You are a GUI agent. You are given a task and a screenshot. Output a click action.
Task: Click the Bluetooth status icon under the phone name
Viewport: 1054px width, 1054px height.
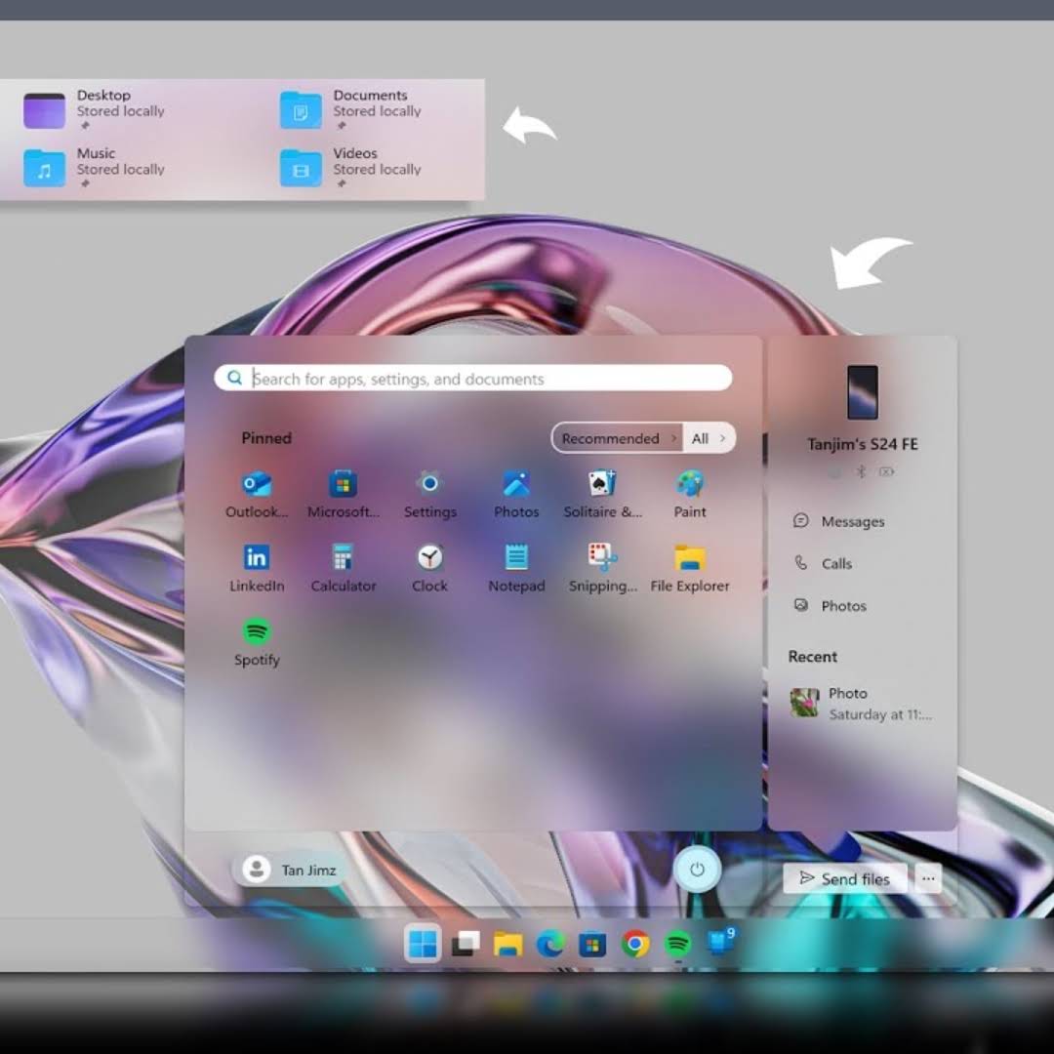pos(861,472)
